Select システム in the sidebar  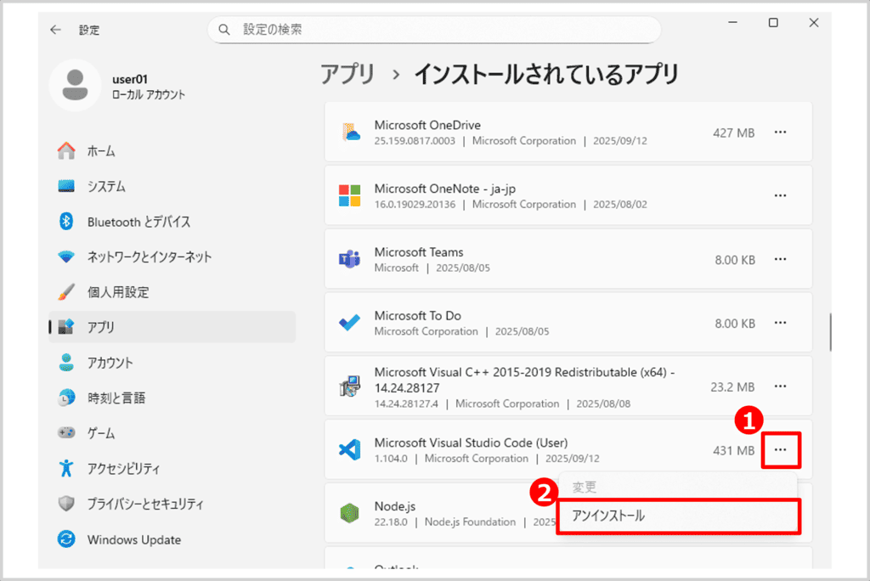point(172,187)
